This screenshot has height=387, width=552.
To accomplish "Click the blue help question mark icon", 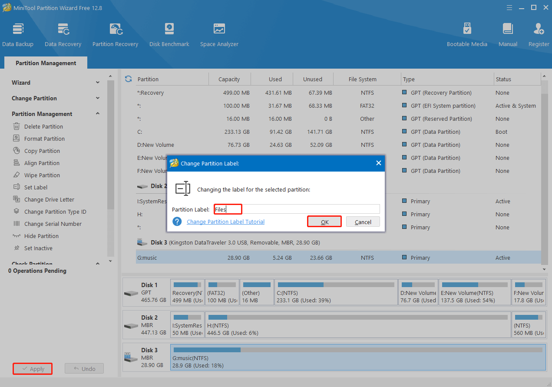I will pos(177,222).
